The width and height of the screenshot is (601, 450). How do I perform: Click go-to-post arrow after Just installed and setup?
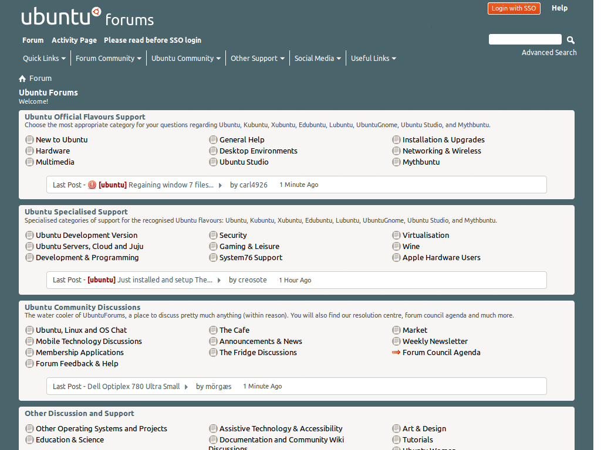[220, 280]
